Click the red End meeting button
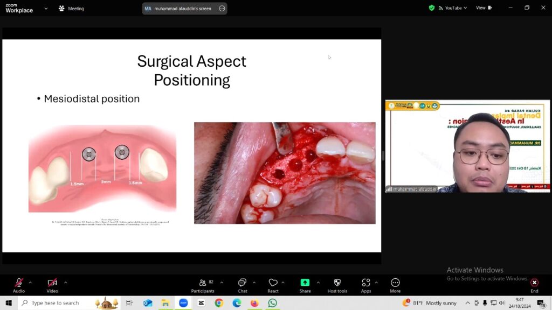Screen dimensions: 552x310 click(534, 285)
